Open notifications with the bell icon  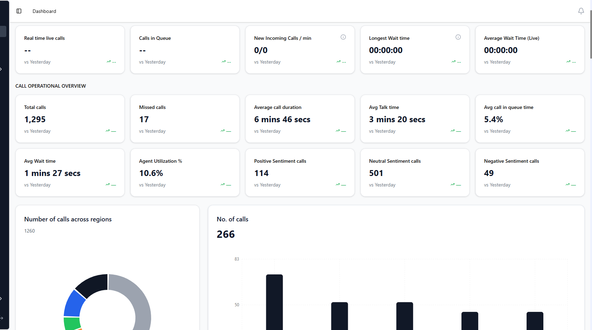click(581, 11)
